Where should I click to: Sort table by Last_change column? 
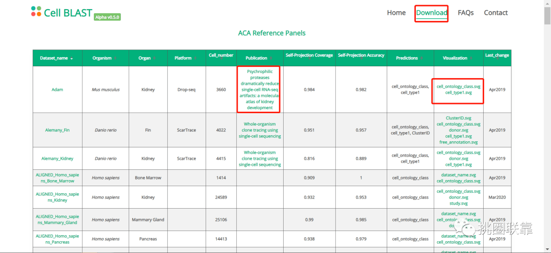pos(497,58)
